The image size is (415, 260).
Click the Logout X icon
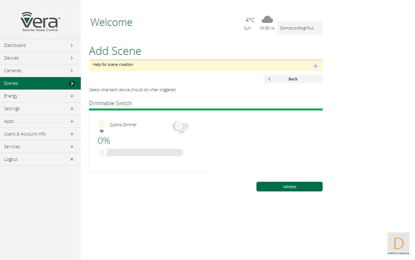click(72, 159)
